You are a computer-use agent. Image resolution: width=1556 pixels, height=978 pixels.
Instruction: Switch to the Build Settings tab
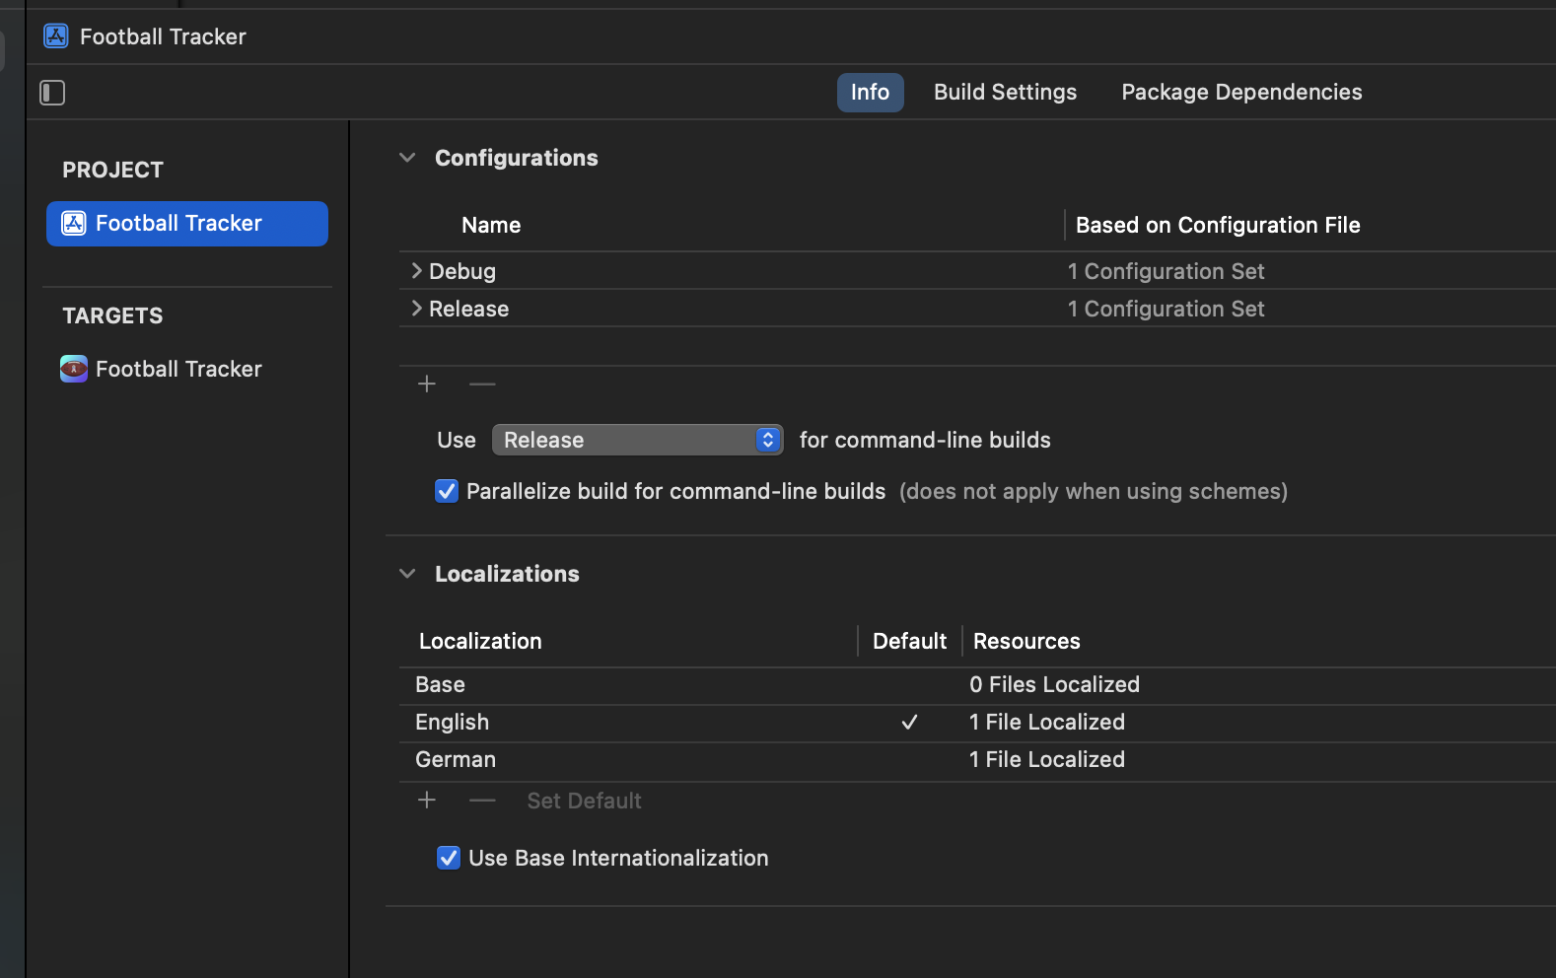click(x=1005, y=93)
